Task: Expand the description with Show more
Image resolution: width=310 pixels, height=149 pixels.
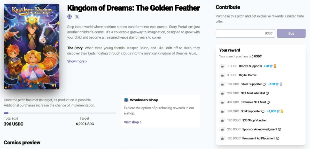Action: (77, 61)
